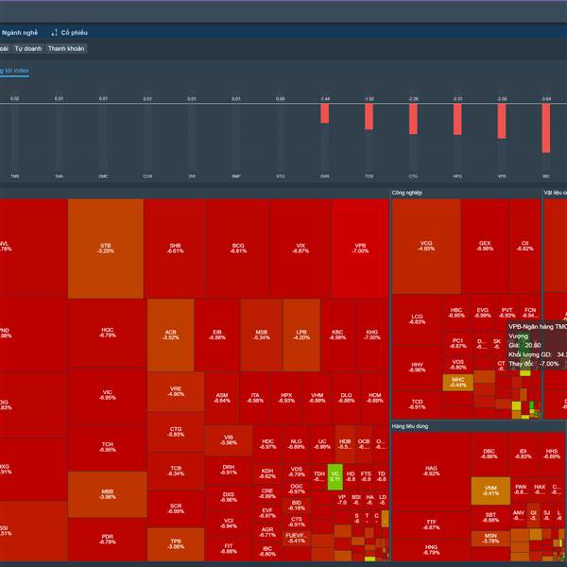Image resolution: width=567 pixels, height=567 pixels.
Task: Click the Hàng tiêu dùng sector header
Action: [410, 426]
